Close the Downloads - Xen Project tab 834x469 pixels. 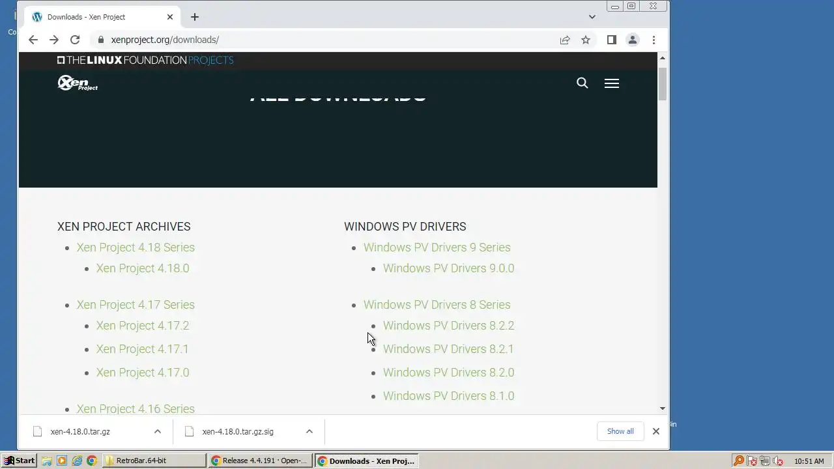click(x=170, y=17)
